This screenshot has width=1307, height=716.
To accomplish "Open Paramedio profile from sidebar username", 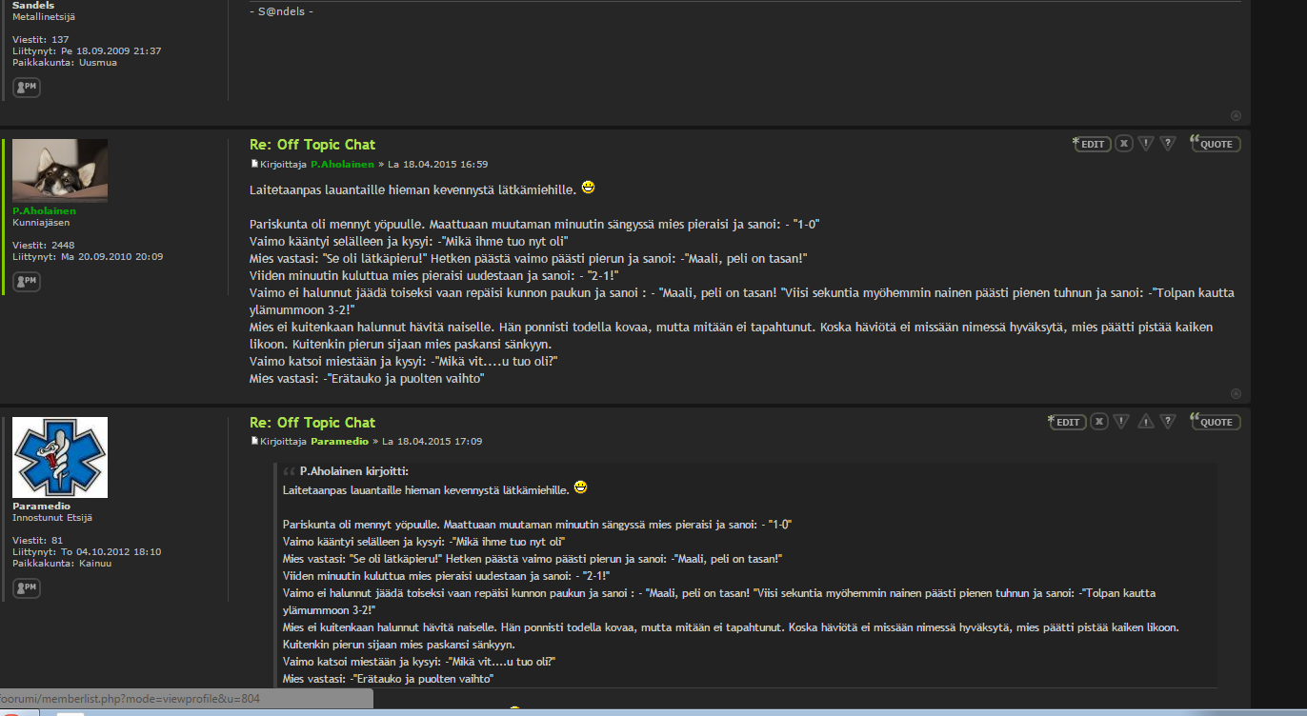I will pos(41,507).
